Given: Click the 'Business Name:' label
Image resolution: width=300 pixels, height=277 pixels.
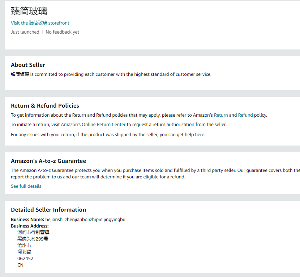Looking at the screenshot, I should pyautogui.click(x=27, y=220).
